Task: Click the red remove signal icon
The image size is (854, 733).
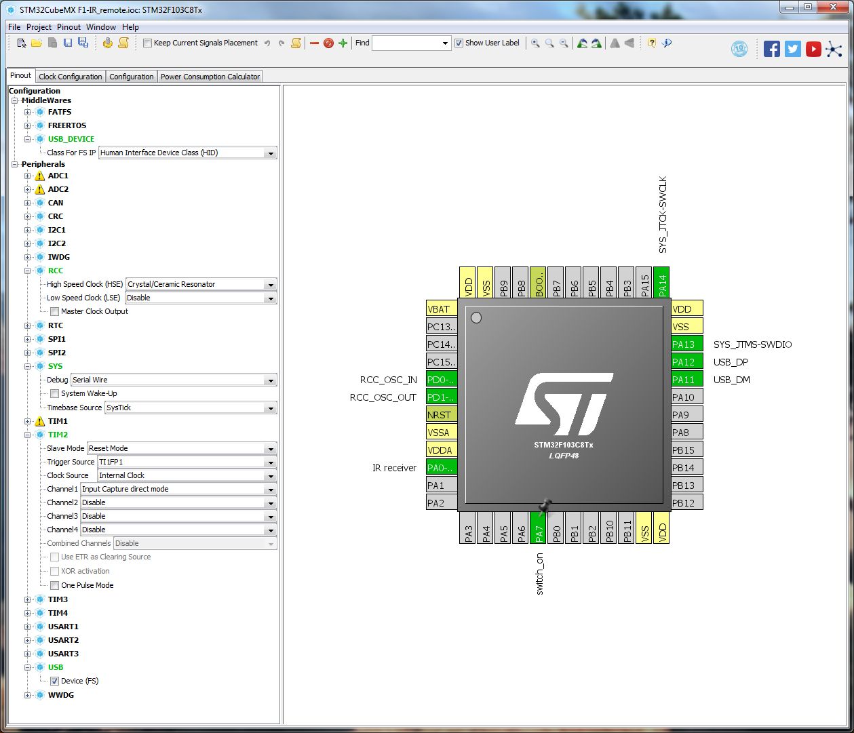Action: 313,43
